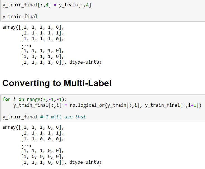The height and width of the screenshot is (169, 205).
Task: Click the 'Converting to Multi-Label' heading
Action: click(x=57, y=83)
